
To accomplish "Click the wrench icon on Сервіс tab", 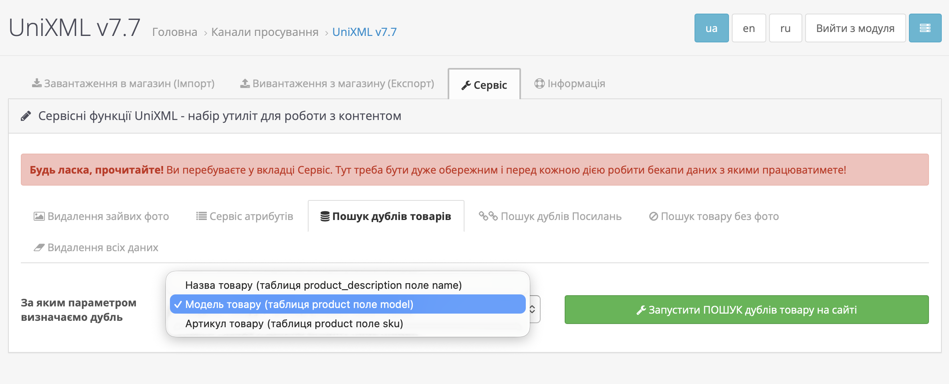I will click(x=466, y=85).
